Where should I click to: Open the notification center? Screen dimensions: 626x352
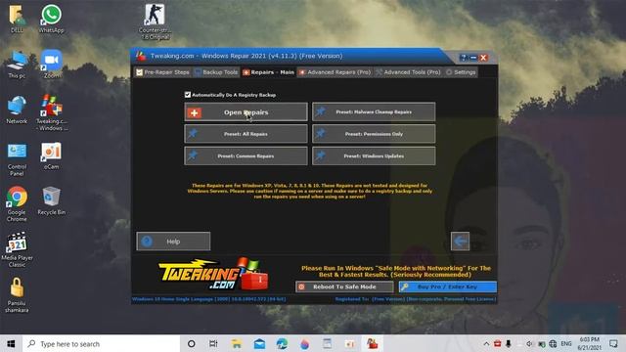click(x=613, y=343)
